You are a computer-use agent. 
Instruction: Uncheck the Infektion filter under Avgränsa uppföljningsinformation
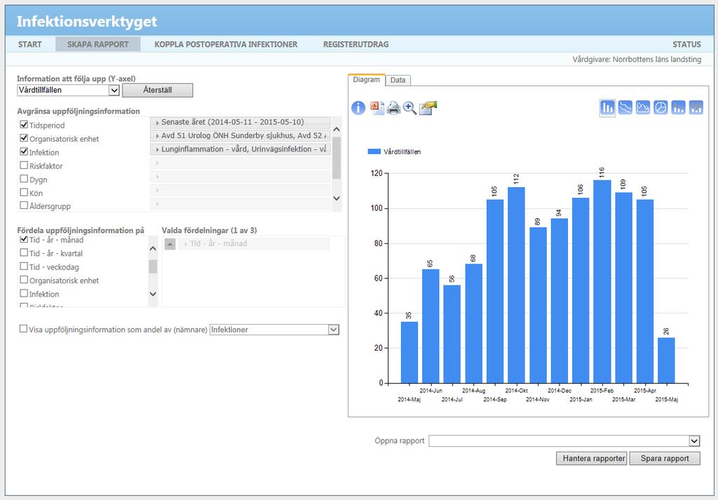pos(25,151)
